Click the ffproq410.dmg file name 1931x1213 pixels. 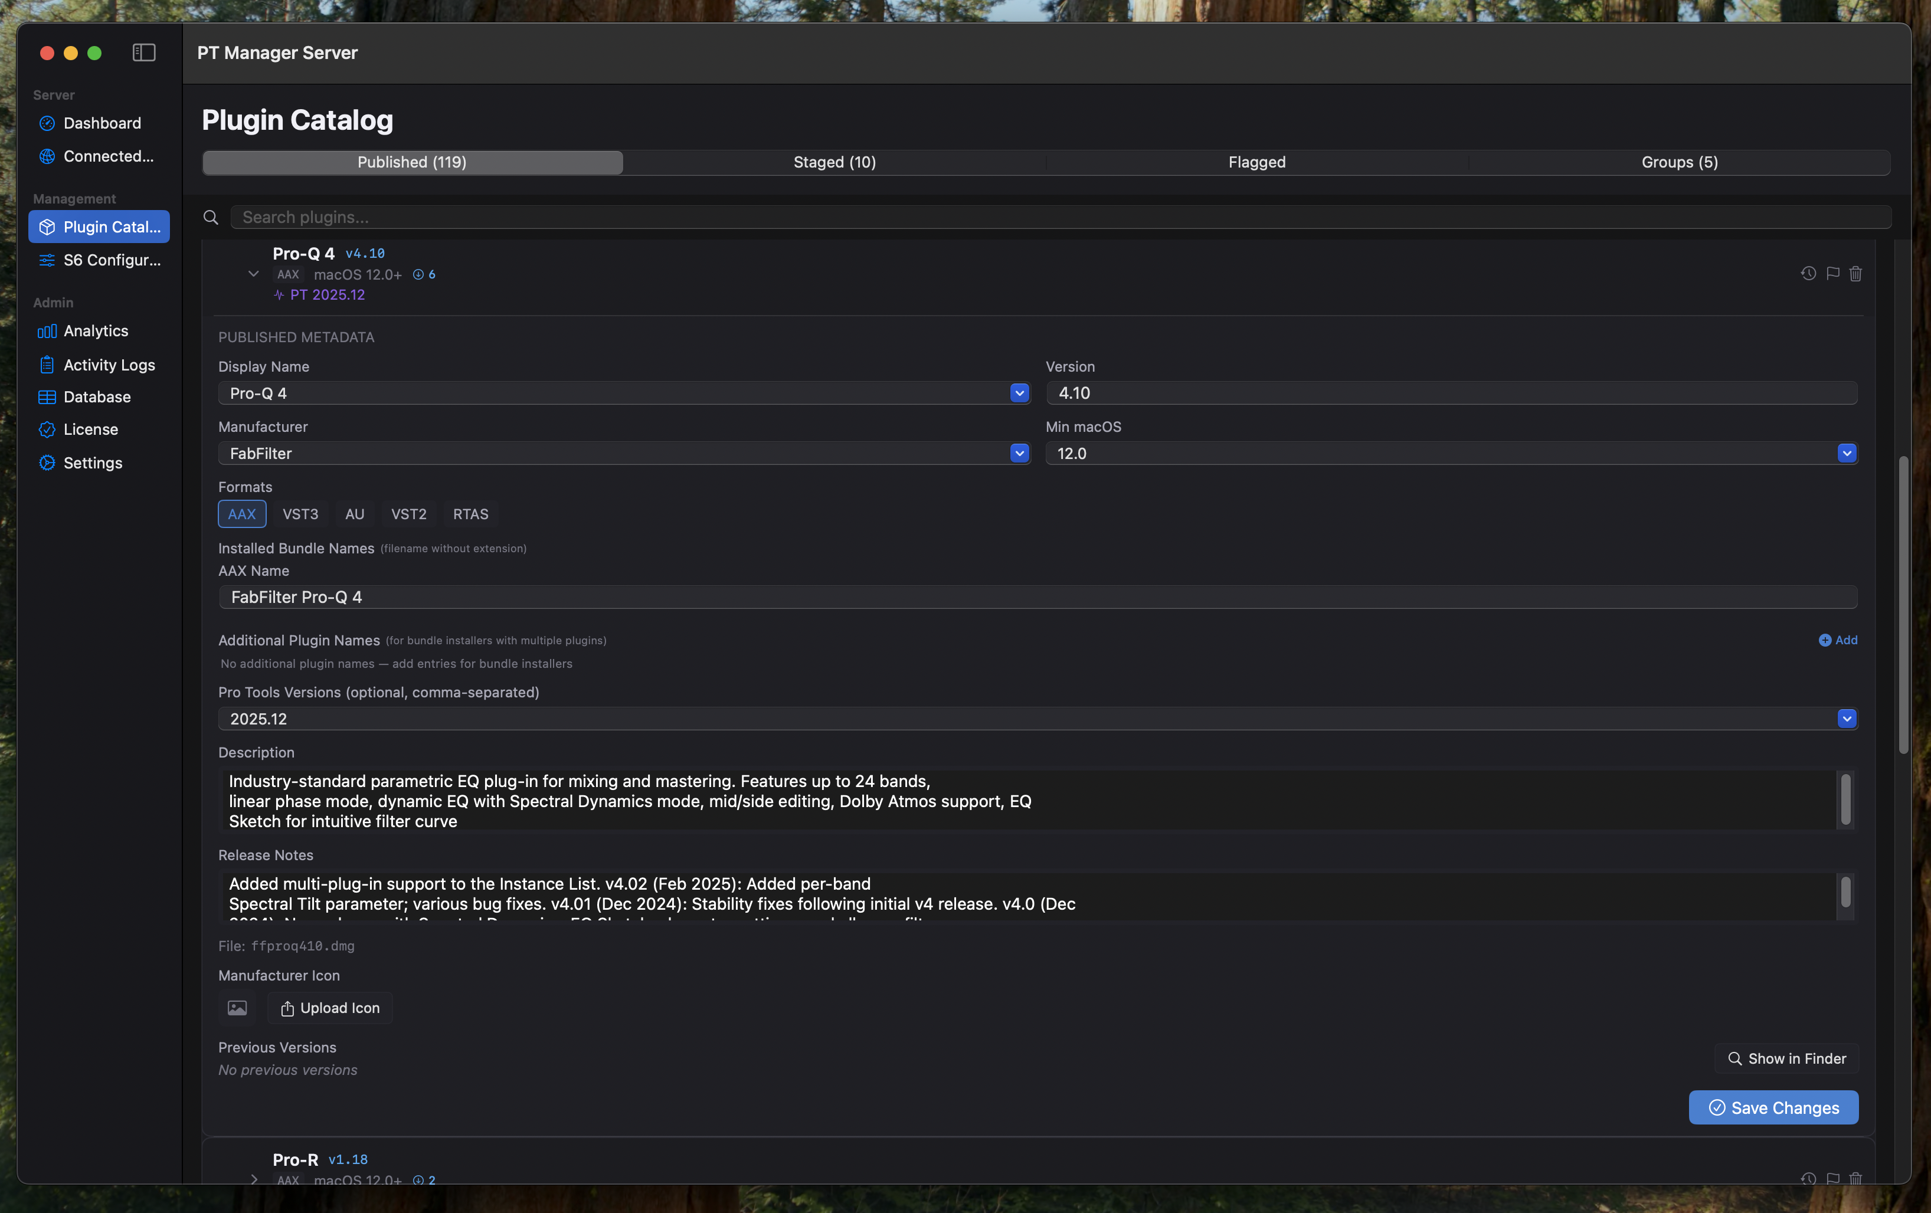coord(302,946)
